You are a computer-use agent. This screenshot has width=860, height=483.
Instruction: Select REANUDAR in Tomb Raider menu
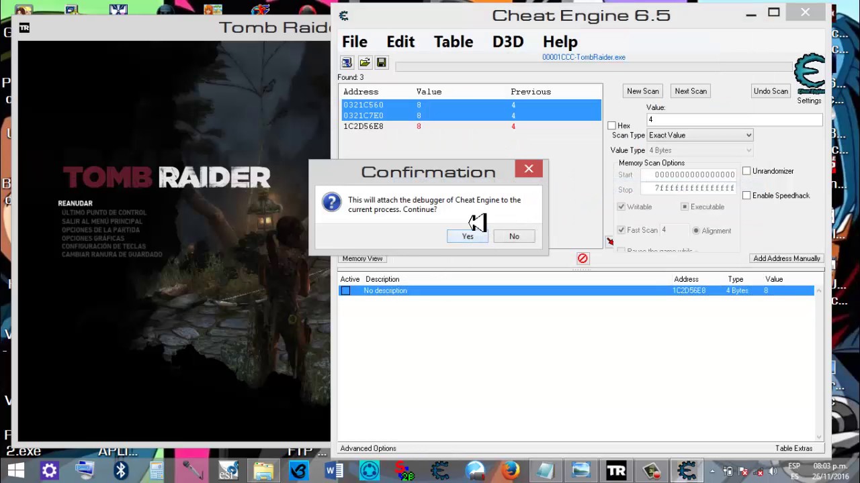tap(75, 203)
